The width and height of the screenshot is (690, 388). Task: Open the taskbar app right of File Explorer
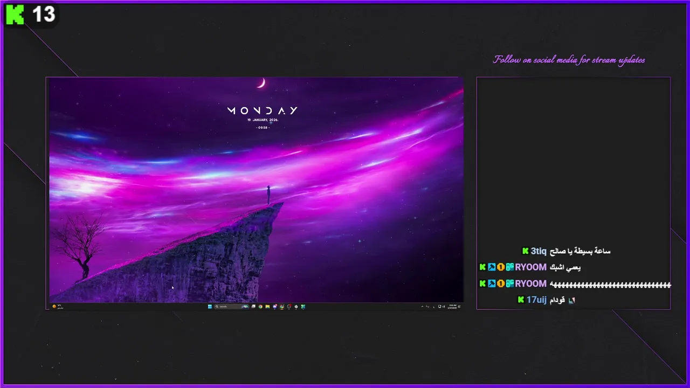coord(275,307)
